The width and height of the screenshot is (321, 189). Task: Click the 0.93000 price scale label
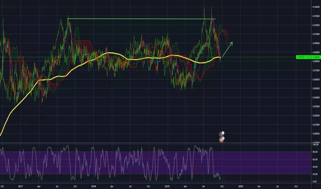pyautogui.click(x=316, y=16)
